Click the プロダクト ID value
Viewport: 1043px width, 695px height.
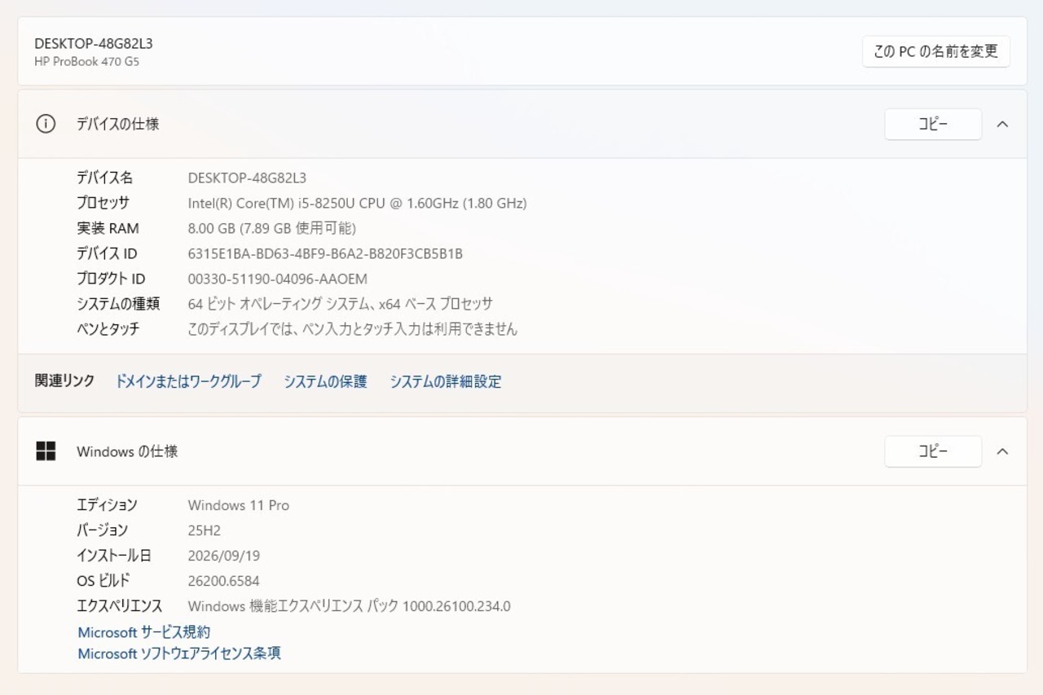(277, 279)
